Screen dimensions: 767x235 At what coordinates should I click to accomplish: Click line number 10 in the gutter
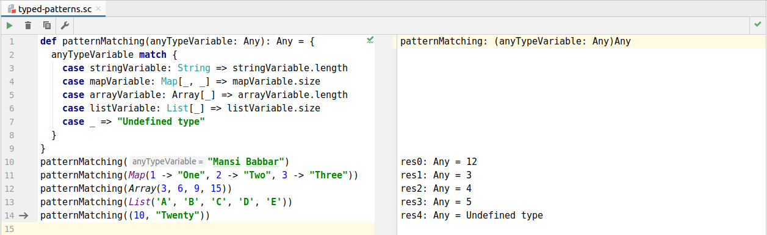(x=9, y=162)
